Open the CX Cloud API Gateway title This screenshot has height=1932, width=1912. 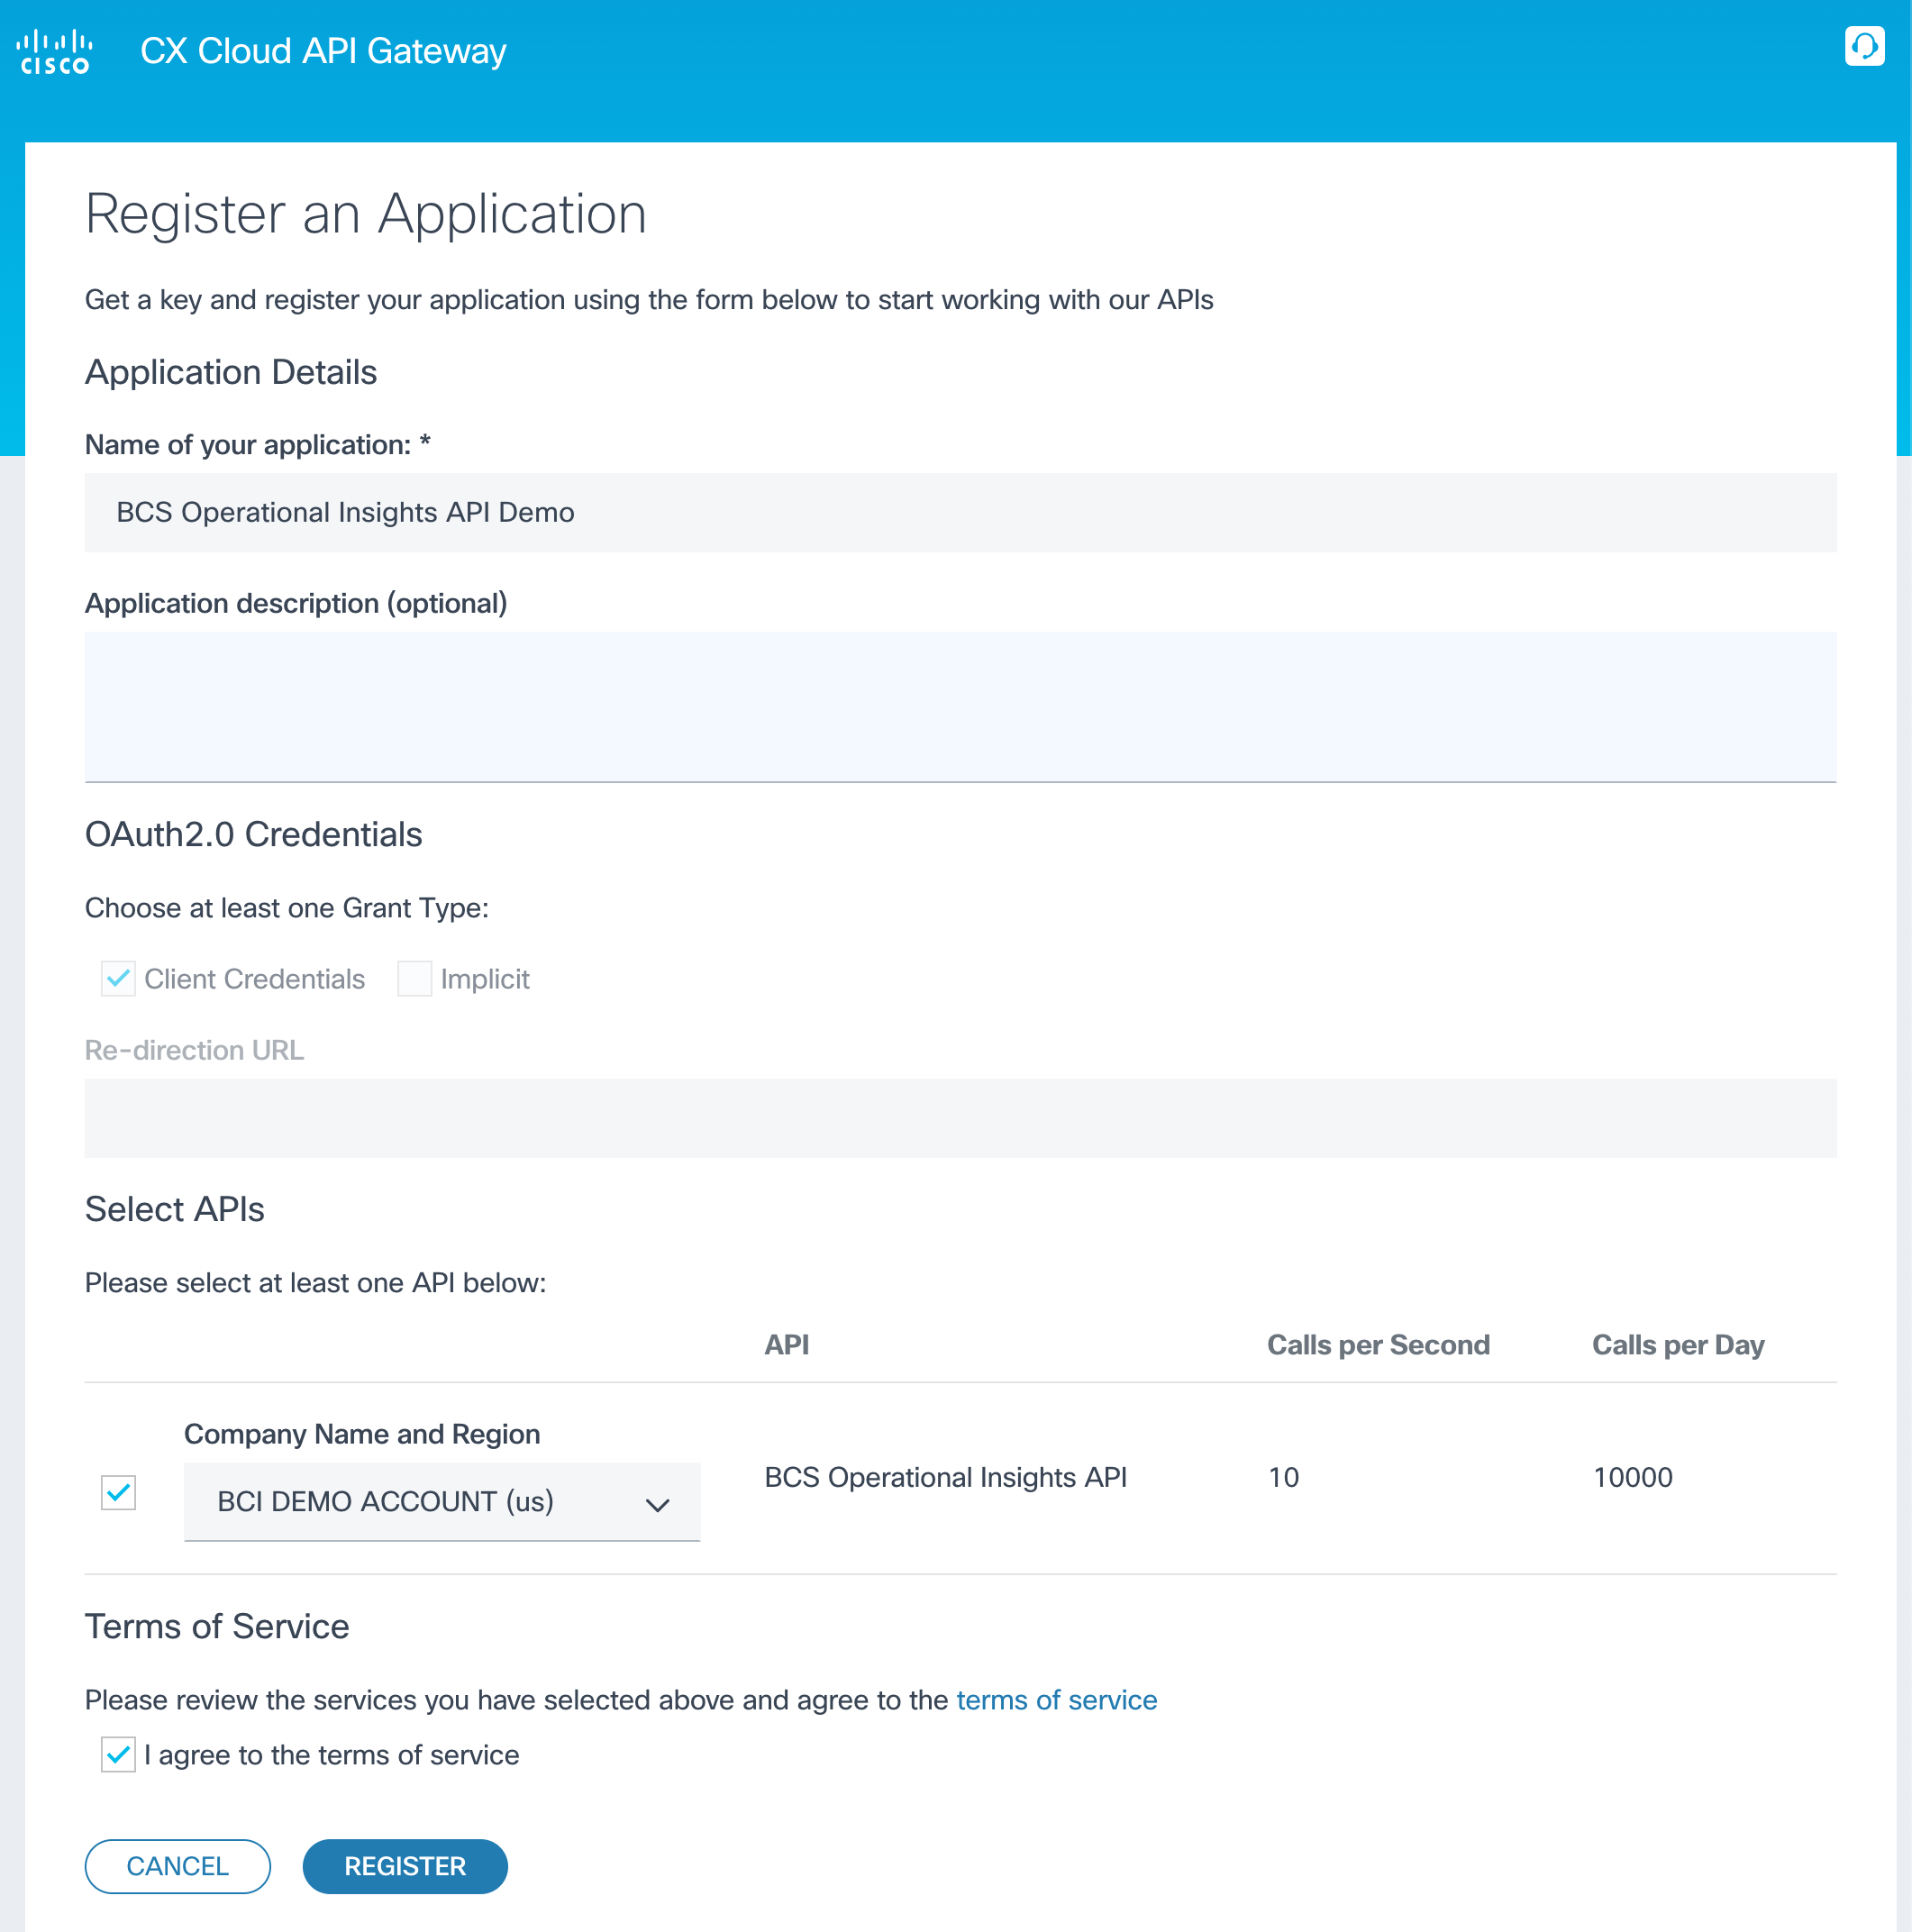[x=323, y=51]
